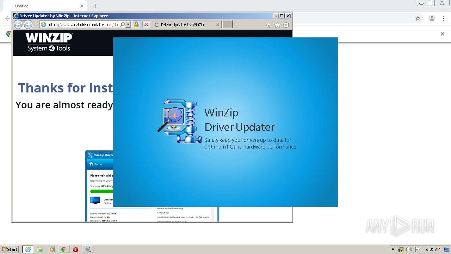Click the Internet Explorer address bar URL
451x254 pixels.
pos(83,25)
